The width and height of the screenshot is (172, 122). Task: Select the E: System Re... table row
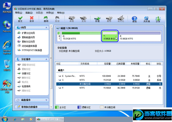coord(109,76)
